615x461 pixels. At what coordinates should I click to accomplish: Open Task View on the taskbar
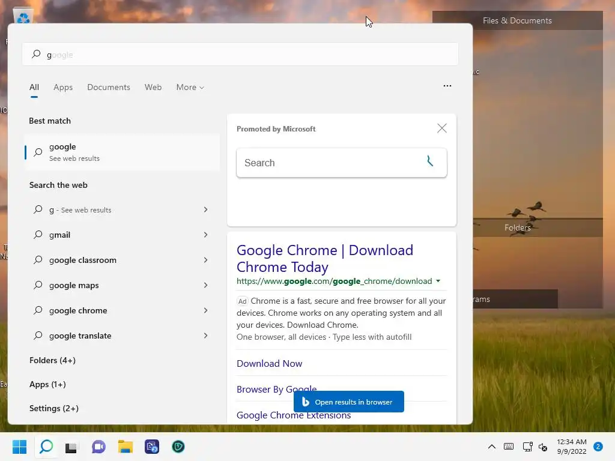coord(71,447)
